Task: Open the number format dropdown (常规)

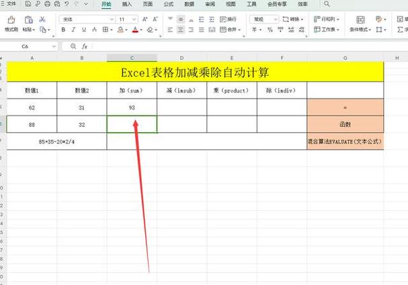Action: tap(276, 19)
